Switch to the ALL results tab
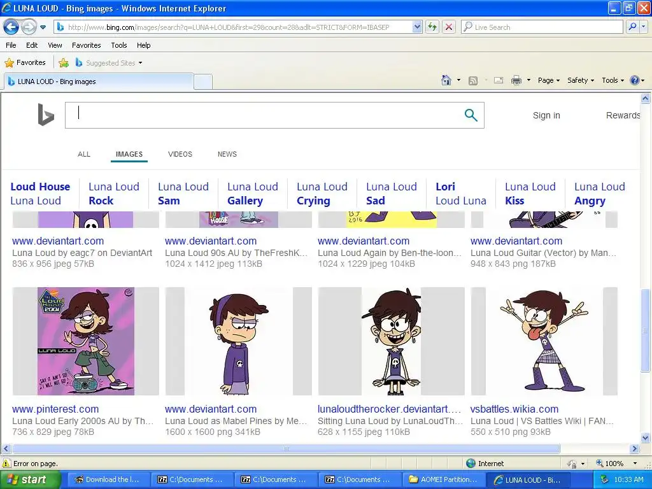Image resolution: width=652 pixels, height=489 pixels. click(x=84, y=154)
